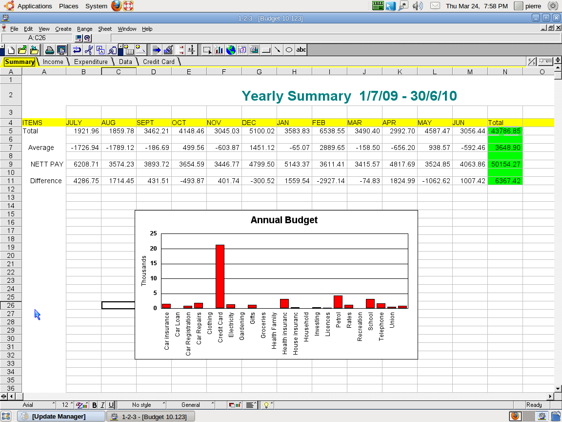Toggle Italic formatting in status bar
The image size is (562, 422).
point(102,405)
